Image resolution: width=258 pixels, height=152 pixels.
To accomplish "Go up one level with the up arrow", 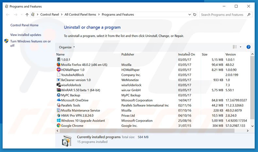I will click(x=27, y=15).
